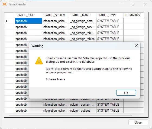Screen dimensions: 152x129
Task: Close the TimeXtender window
Action: tap(145, 4)
